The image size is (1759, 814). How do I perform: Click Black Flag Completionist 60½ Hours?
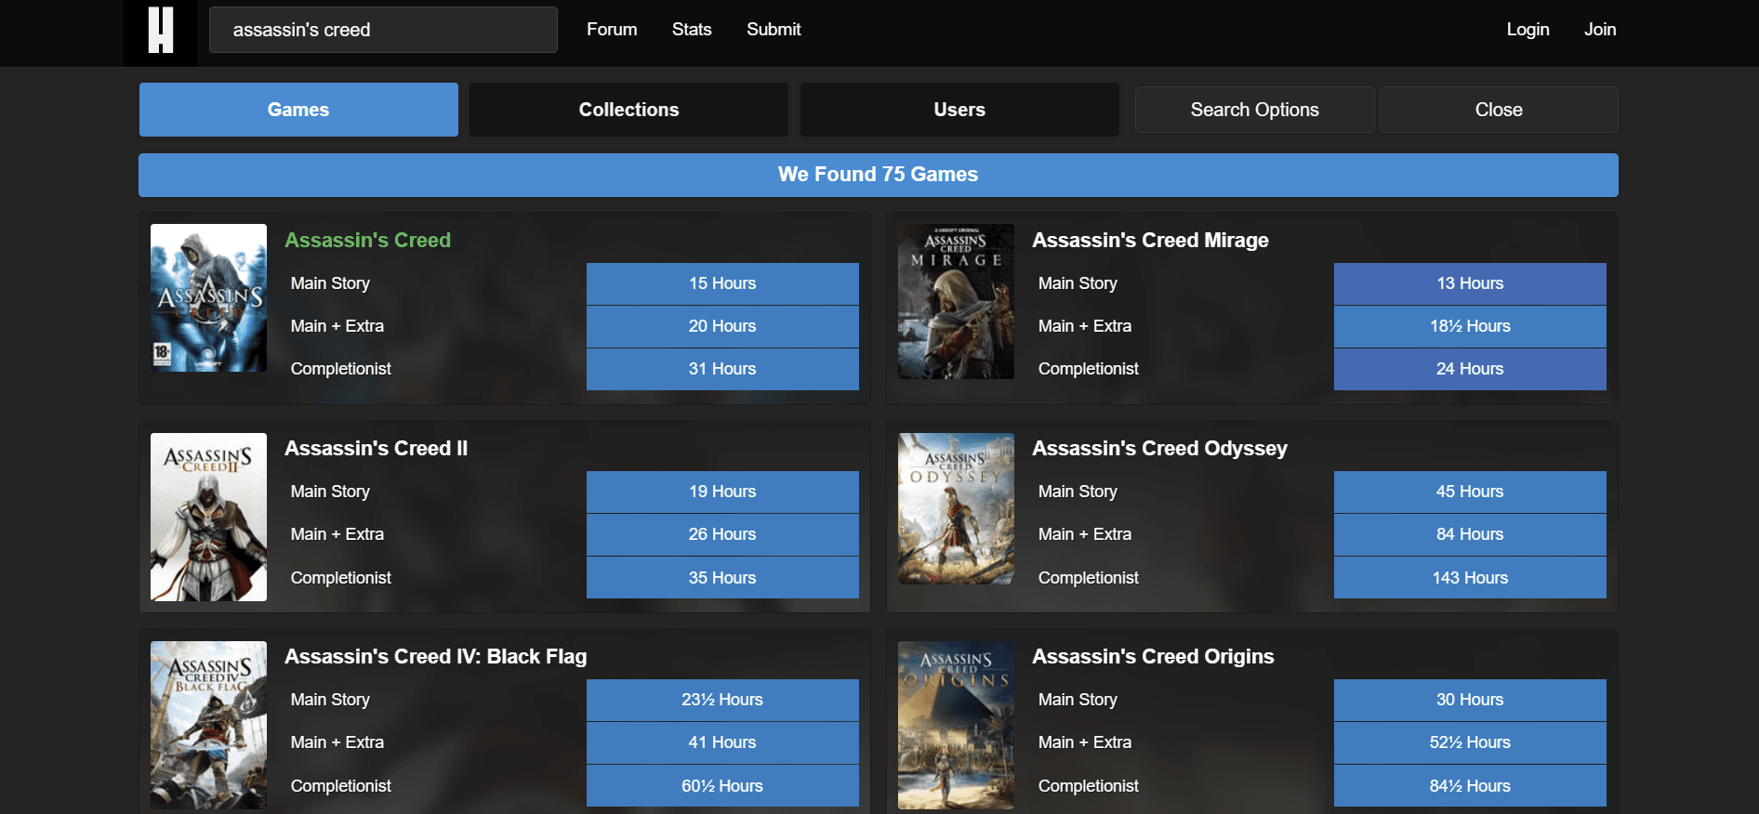[722, 786]
